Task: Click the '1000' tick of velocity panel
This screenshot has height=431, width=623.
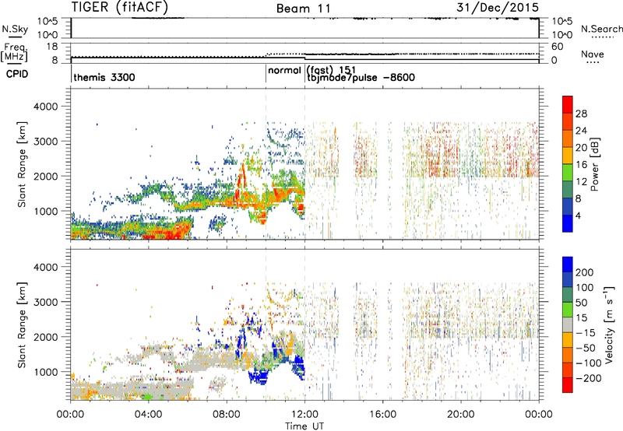Action: 46,372
